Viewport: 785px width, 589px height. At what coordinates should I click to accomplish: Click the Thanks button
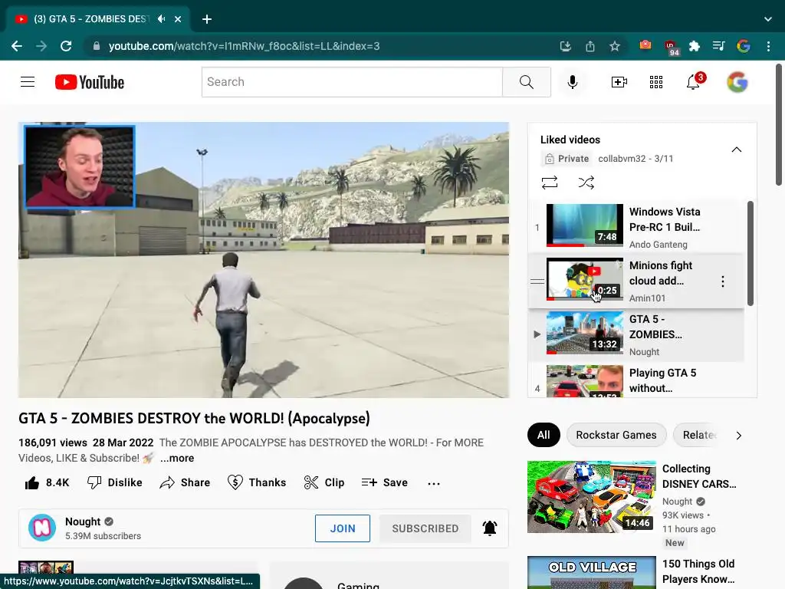pyautogui.click(x=257, y=483)
